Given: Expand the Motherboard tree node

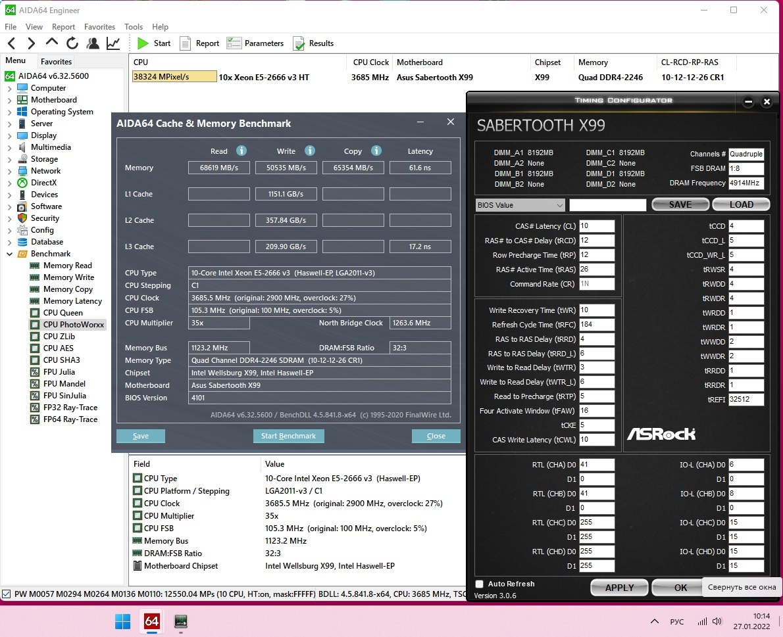Looking at the screenshot, I should tap(9, 101).
